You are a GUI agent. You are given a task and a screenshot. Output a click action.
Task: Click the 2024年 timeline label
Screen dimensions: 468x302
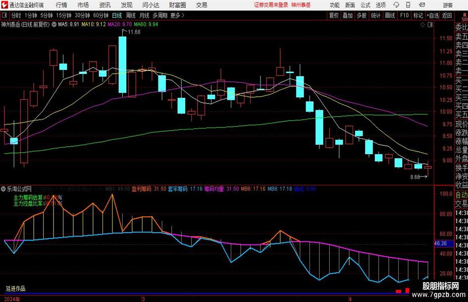(x=12, y=299)
